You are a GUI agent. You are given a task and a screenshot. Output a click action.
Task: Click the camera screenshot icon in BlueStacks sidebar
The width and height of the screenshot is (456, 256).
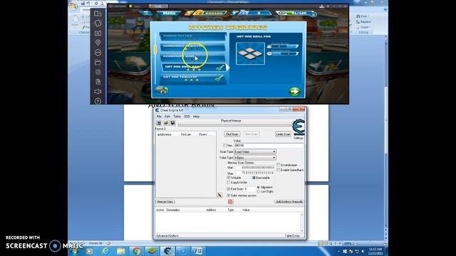pos(98,33)
